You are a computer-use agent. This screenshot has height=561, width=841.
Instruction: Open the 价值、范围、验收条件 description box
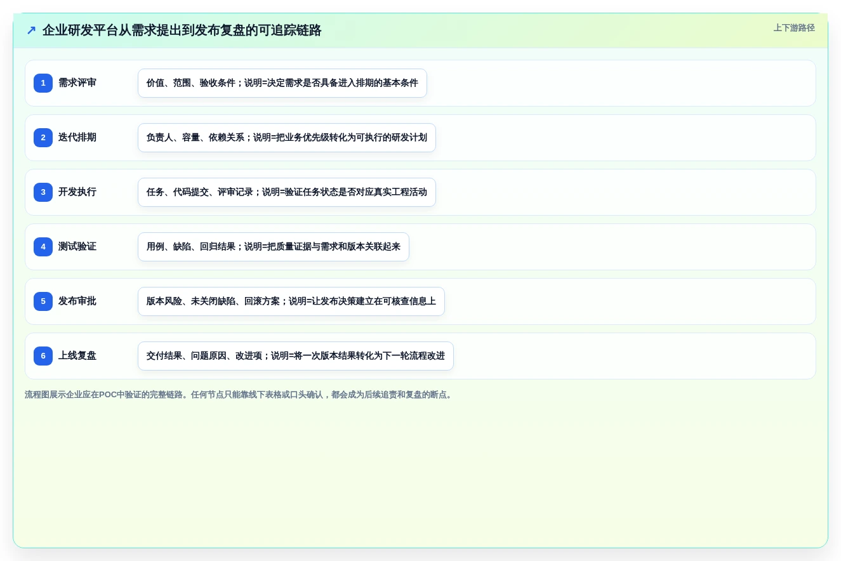click(282, 83)
